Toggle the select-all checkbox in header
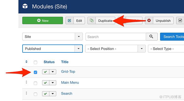The height and width of the screenshot is (101, 184). pos(35,62)
